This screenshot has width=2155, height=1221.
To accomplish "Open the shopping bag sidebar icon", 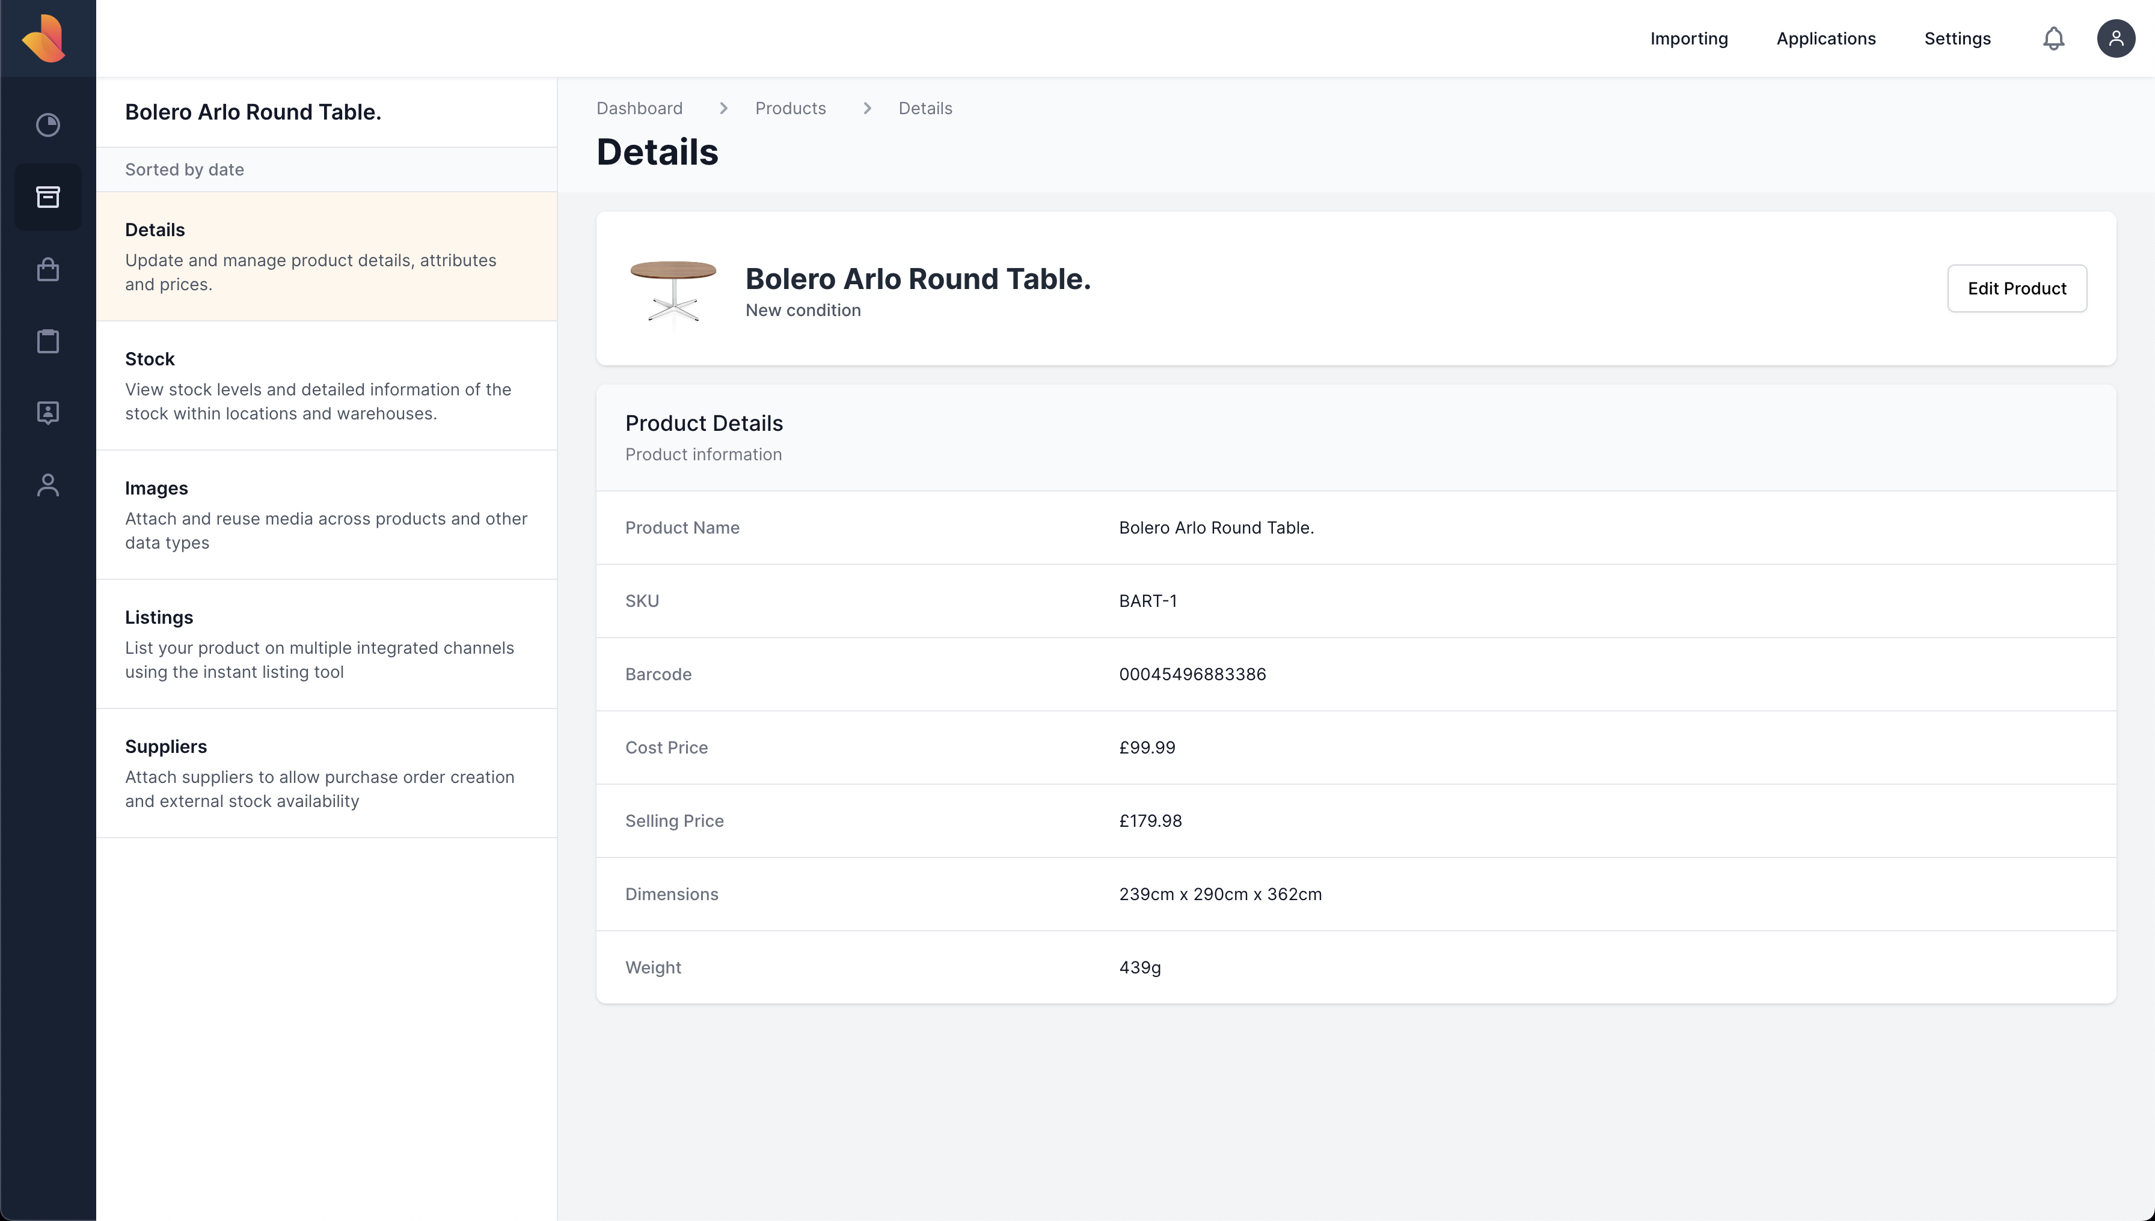I will 48,269.
